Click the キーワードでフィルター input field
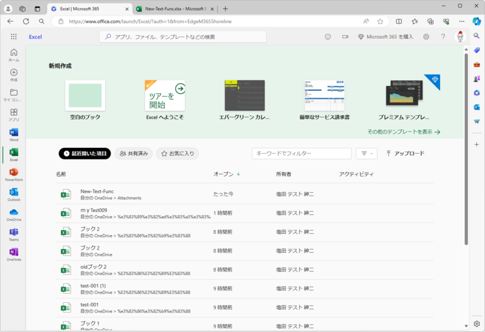The image size is (485, 332). (x=301, y=154)
